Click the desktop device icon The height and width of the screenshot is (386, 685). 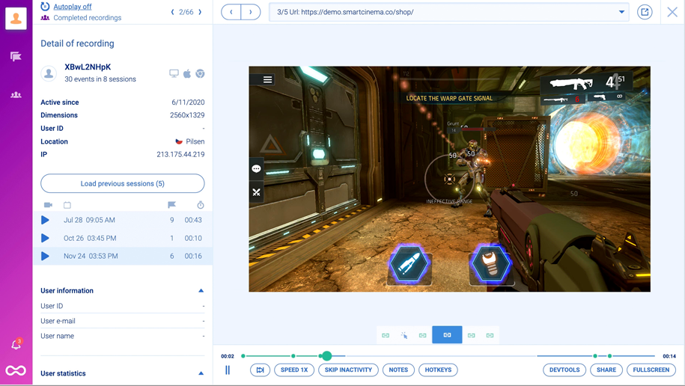(x=174, y=73)
